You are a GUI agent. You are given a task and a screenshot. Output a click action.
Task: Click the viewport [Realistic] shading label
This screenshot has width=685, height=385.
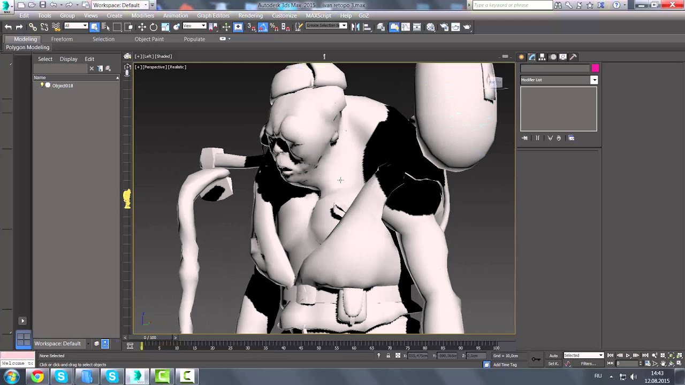pos(177,67)
